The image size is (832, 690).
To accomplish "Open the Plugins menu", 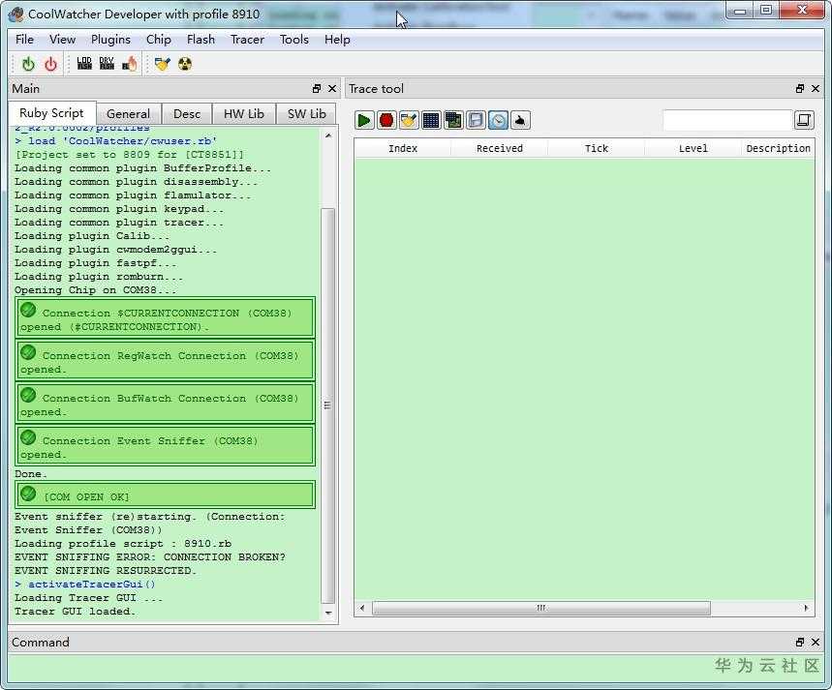I will tap(110, 40).
